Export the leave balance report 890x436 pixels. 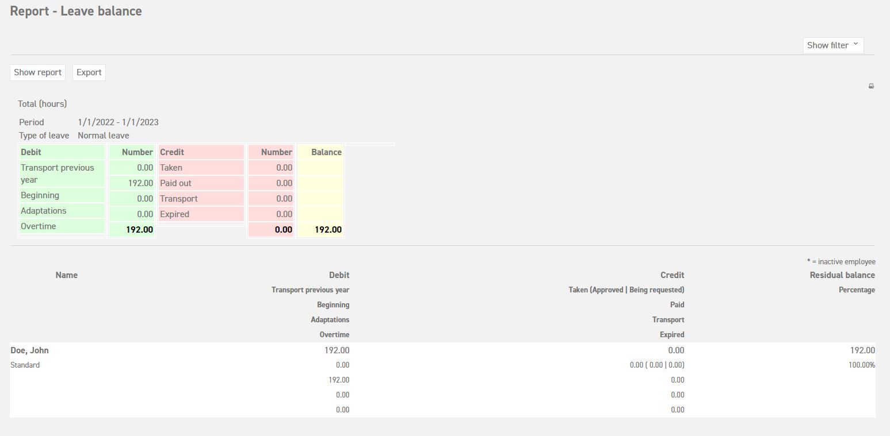[x=89, y=72]
